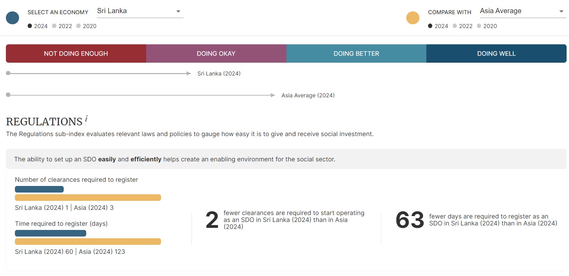This screenshot has height=276, width=569.
Task: Click the Sri Lanka registration days bar
Action: [51, 233]
